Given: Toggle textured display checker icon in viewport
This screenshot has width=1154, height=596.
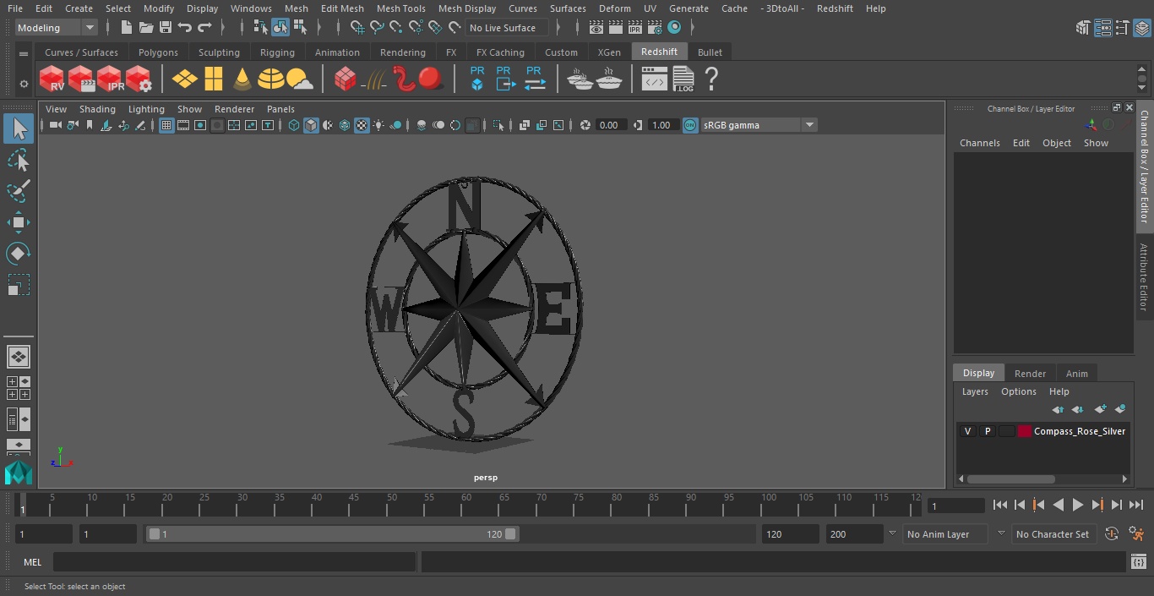Looking at the screenshot, I should (x=362, y=125).
